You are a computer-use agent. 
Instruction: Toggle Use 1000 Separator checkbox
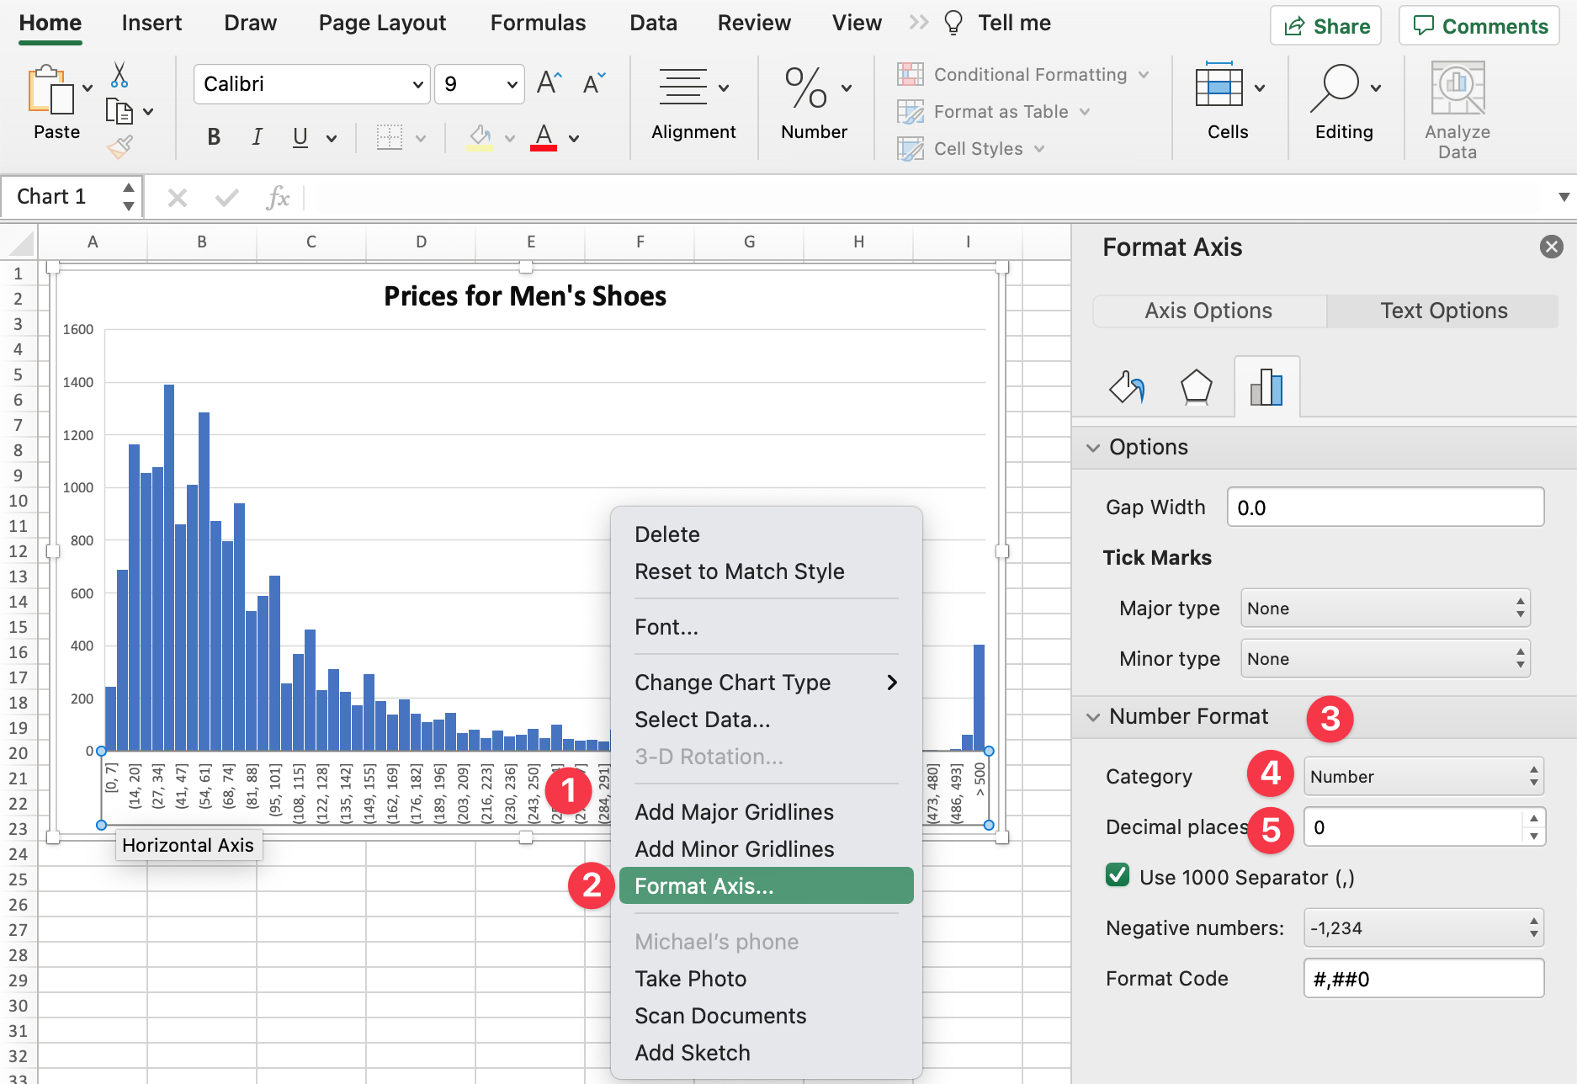1118,876
